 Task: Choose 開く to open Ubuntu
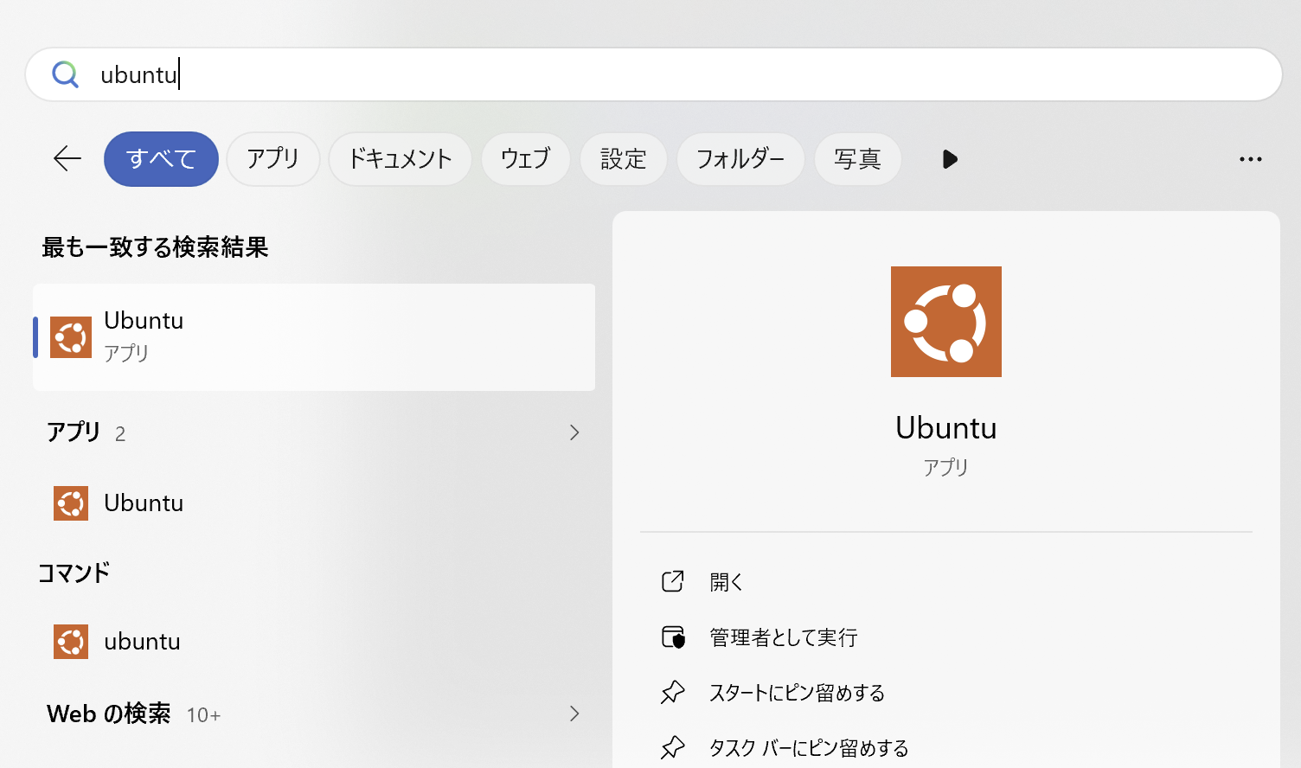pyautogui.click(x=727, y=582)
